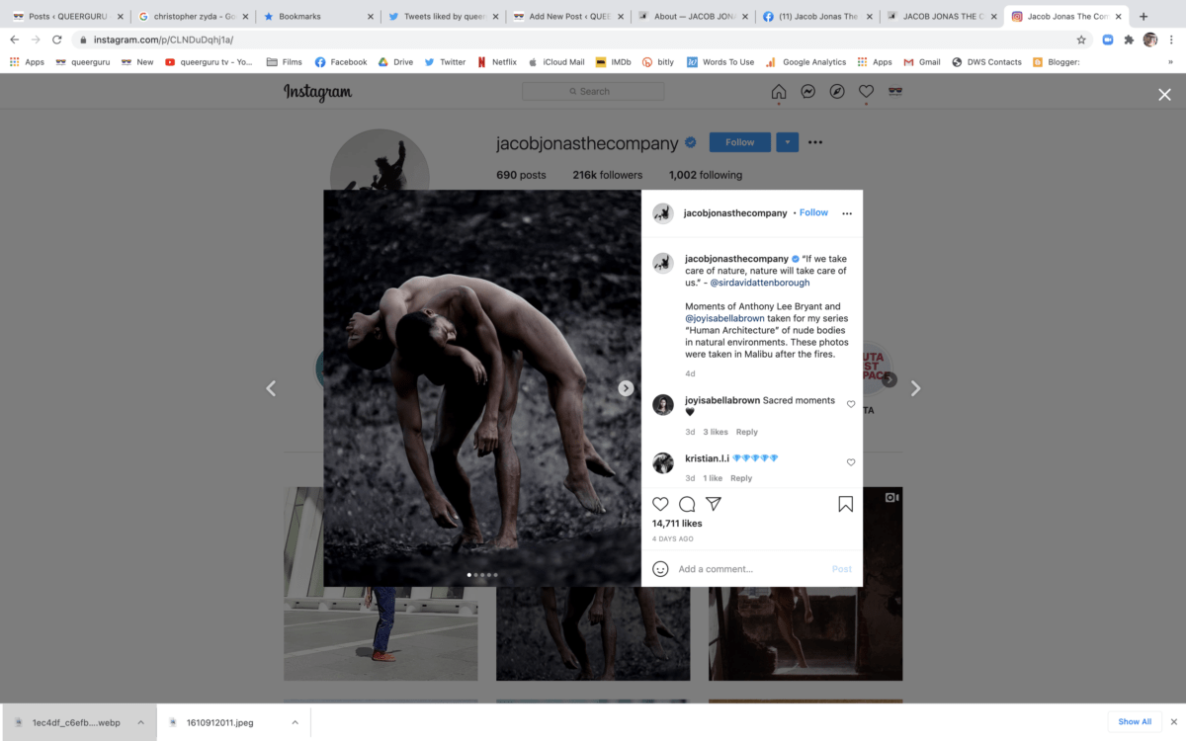Image resolution: width=1186 pixels, height=741 pixels.
Task: Save post with the bookmark icon
Action: point(846,504)
